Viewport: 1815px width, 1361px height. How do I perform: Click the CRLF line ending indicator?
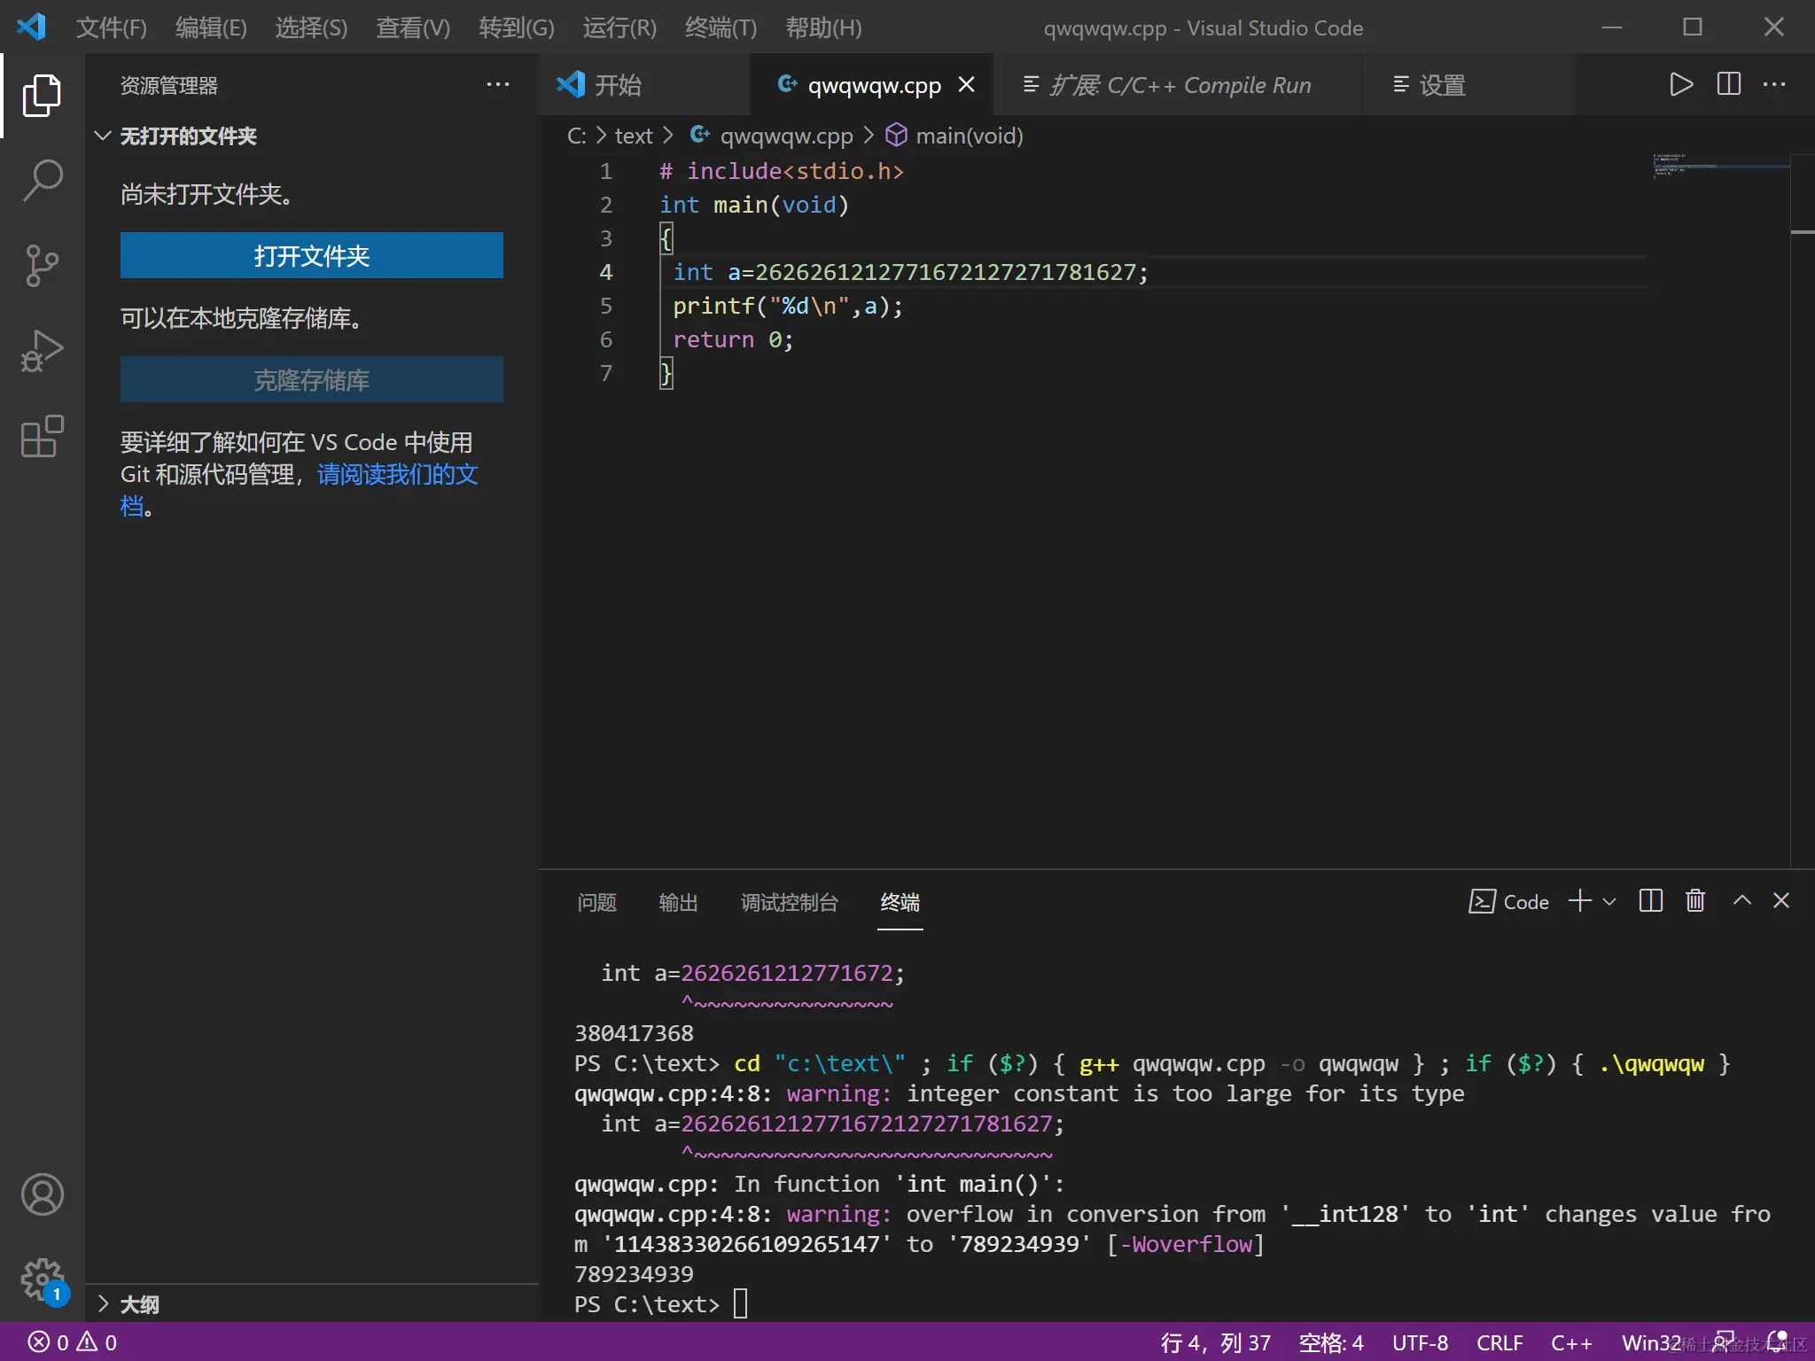[x=1499, y=1342]
